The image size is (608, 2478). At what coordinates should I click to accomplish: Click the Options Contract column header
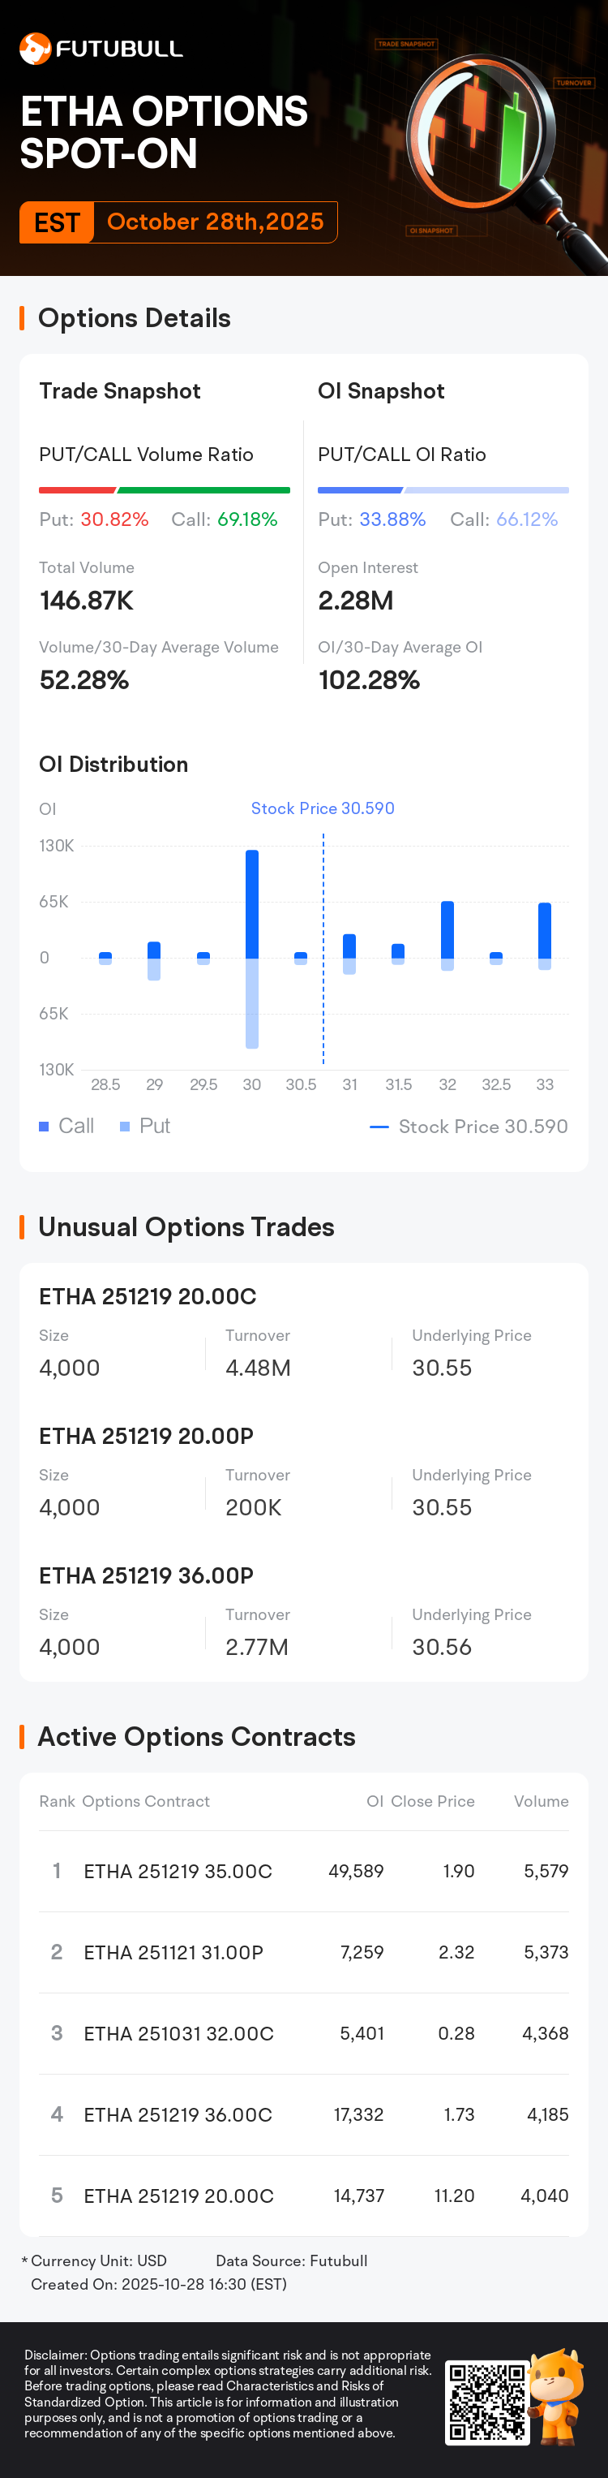[146, 1801]
